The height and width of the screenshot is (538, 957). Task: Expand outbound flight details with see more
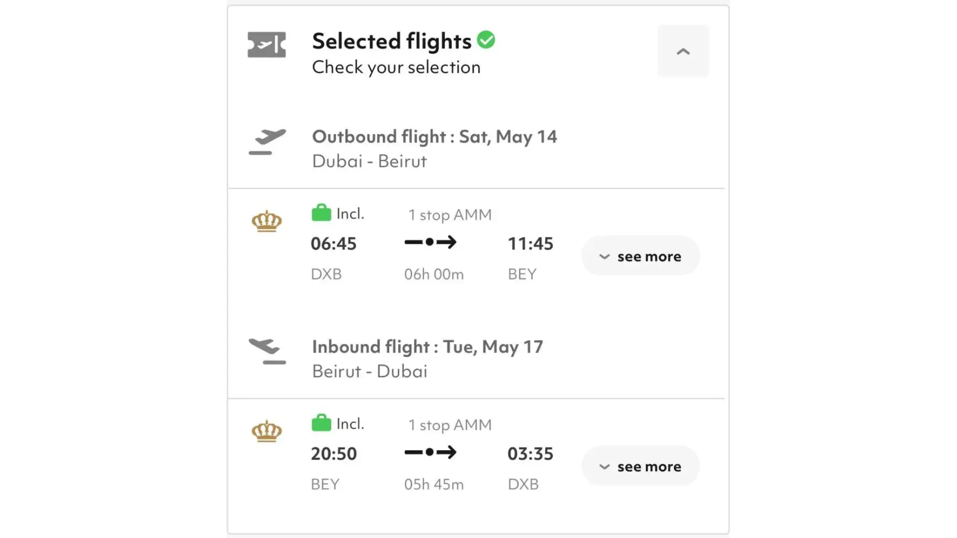tap(641, 257)
